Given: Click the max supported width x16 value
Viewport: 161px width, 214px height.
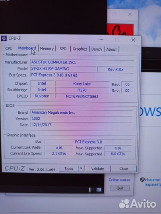Looking at the screenshot, I should [118, 148].
